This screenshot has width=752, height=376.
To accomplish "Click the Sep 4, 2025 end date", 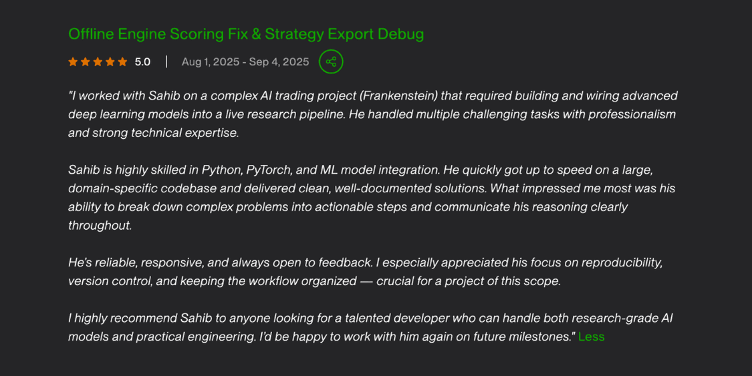I will click(279, 62).
